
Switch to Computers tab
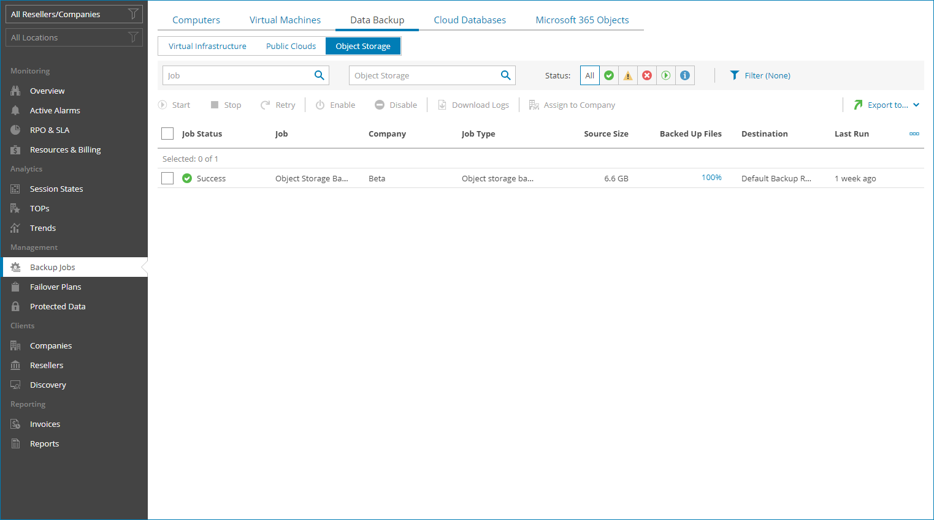[x=196, y=20]
